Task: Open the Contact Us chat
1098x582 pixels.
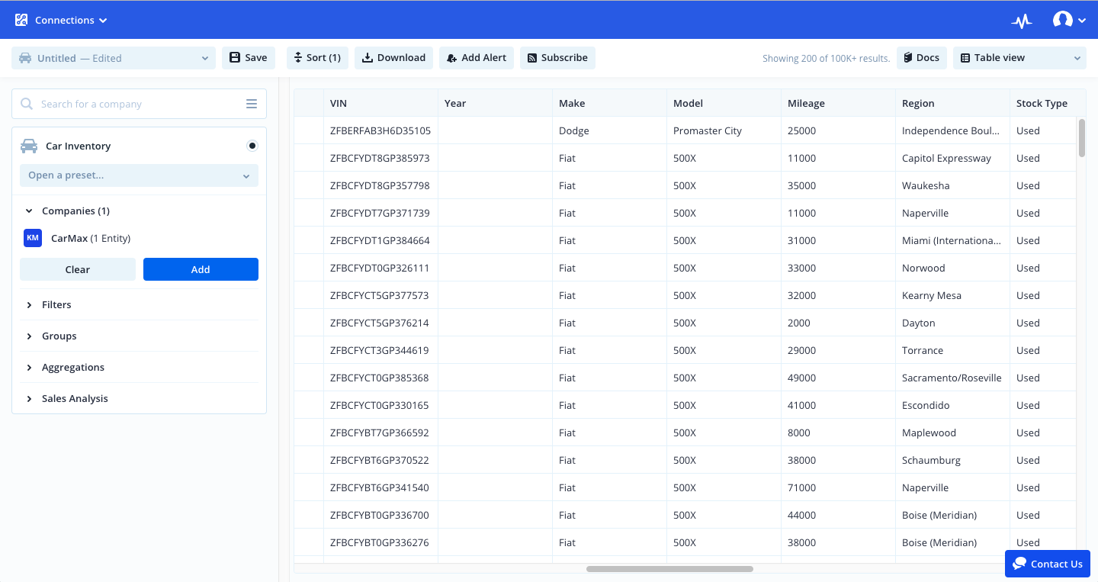Action: click(x=1048, y=564)
